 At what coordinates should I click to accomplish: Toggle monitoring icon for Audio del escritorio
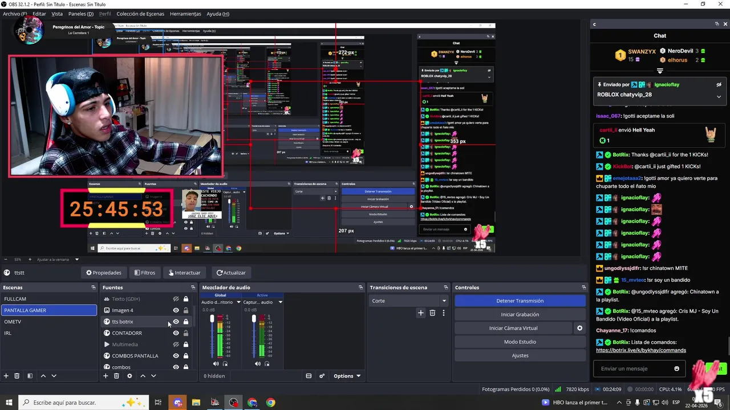click(x=225, y=363)
